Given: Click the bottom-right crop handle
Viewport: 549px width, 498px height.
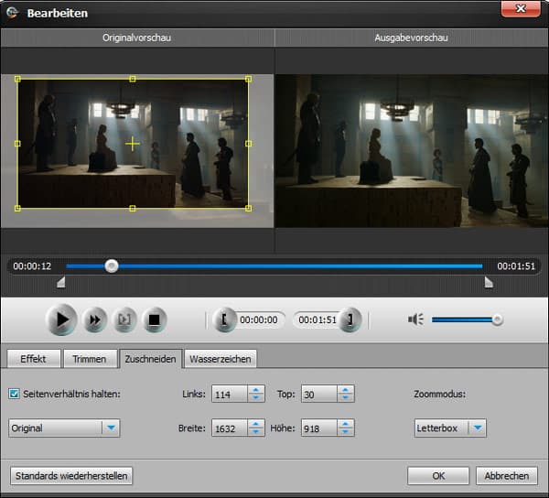Looking at the screenshot, I should 248,209.
